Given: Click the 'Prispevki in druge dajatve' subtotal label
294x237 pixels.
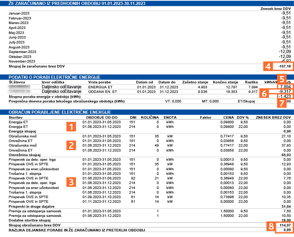Looking at the screenshot, I should coord(32,207).
